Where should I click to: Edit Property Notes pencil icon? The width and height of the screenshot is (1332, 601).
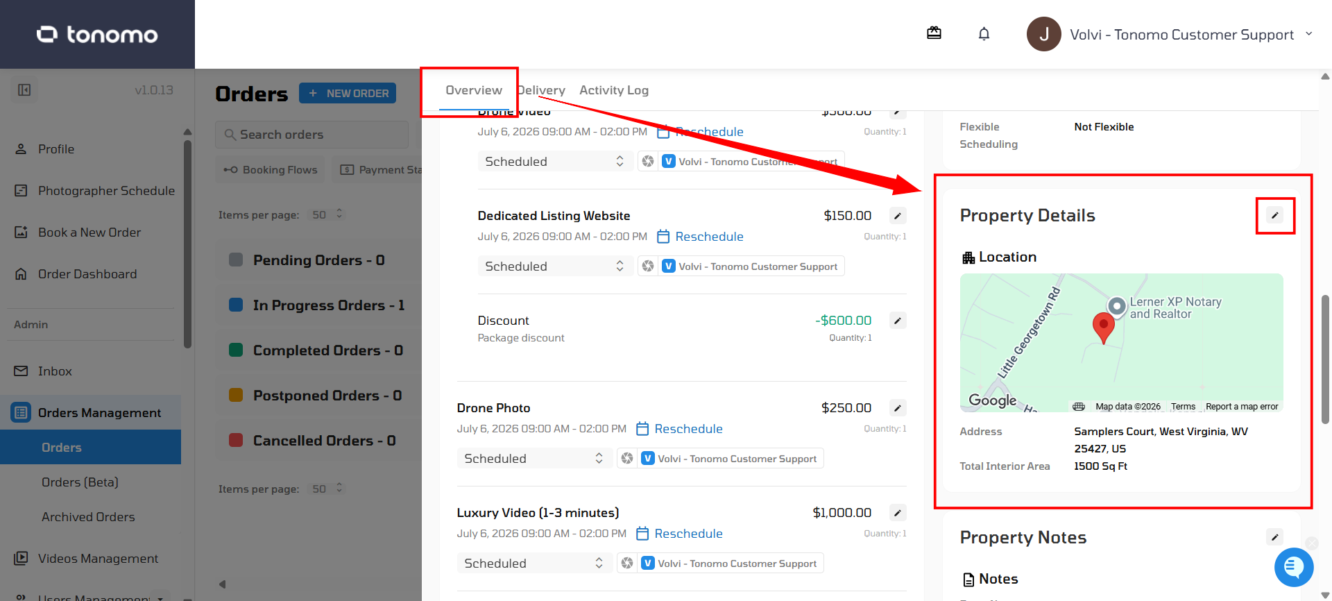[1274, 537]
